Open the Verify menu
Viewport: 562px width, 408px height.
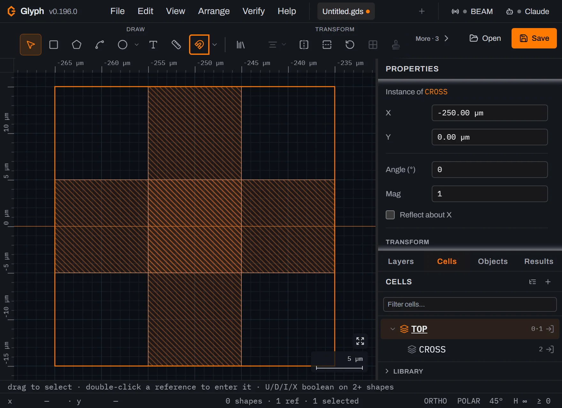[254, 11]
